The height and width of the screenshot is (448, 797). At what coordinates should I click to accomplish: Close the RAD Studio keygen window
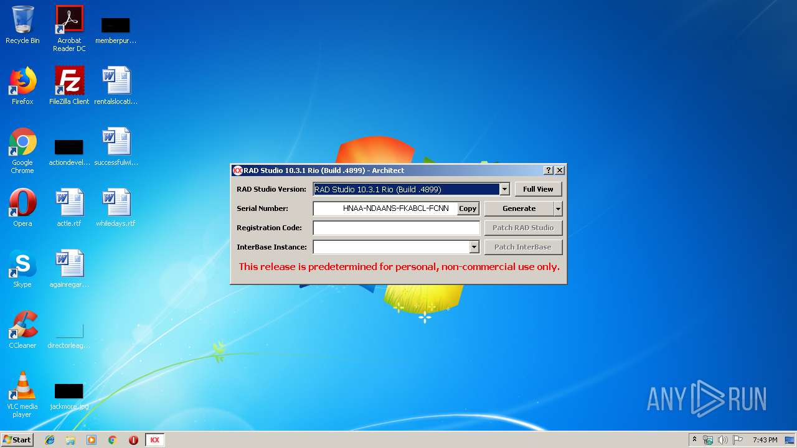[x=560, y=170]
